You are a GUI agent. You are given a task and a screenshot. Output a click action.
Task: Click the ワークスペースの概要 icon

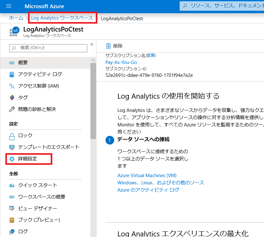(x=12, y=197)
